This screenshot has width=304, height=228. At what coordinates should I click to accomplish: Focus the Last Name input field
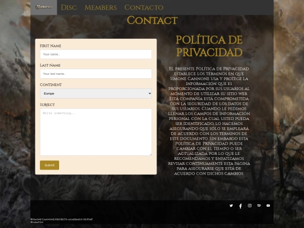96,74
